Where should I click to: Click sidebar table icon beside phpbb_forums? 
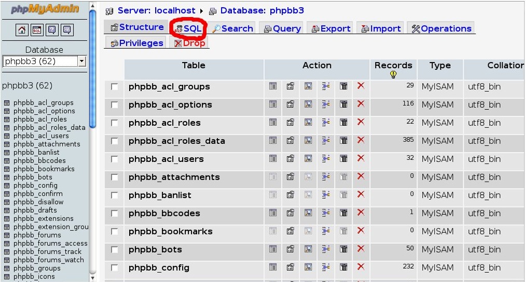(7, 235)
